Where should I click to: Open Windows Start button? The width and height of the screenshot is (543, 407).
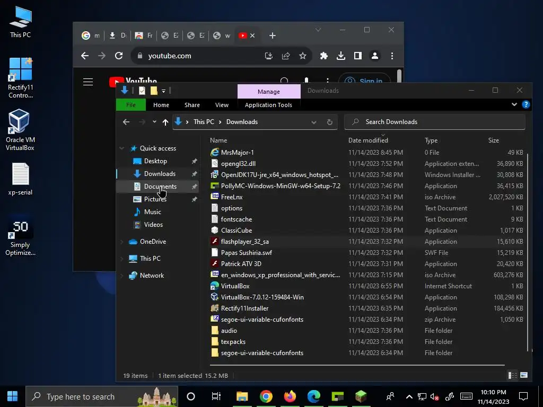click(13, 396)
